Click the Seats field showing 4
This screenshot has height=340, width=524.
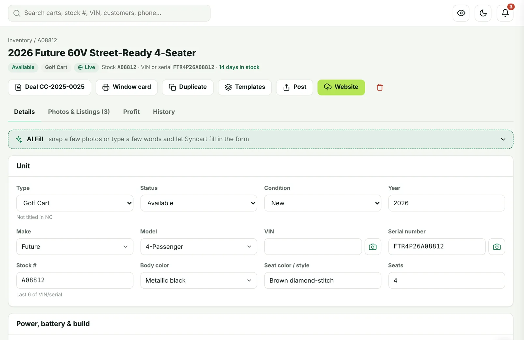[446, 280]
